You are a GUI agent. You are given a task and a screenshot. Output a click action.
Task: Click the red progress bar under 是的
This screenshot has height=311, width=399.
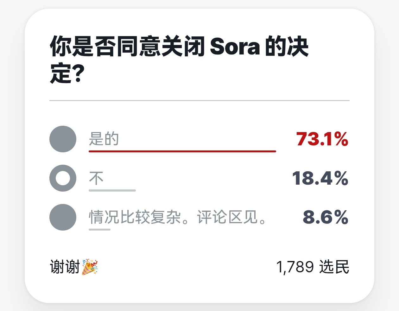click(182, 151)
